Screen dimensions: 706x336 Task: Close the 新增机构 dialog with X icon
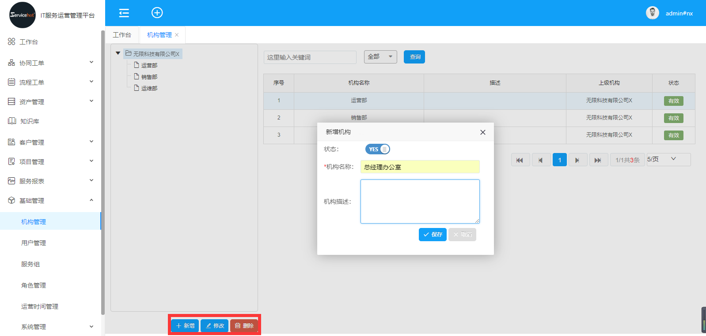tap(482, 132)
